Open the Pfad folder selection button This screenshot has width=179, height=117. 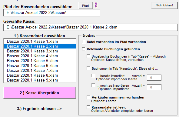pos(85,5)
